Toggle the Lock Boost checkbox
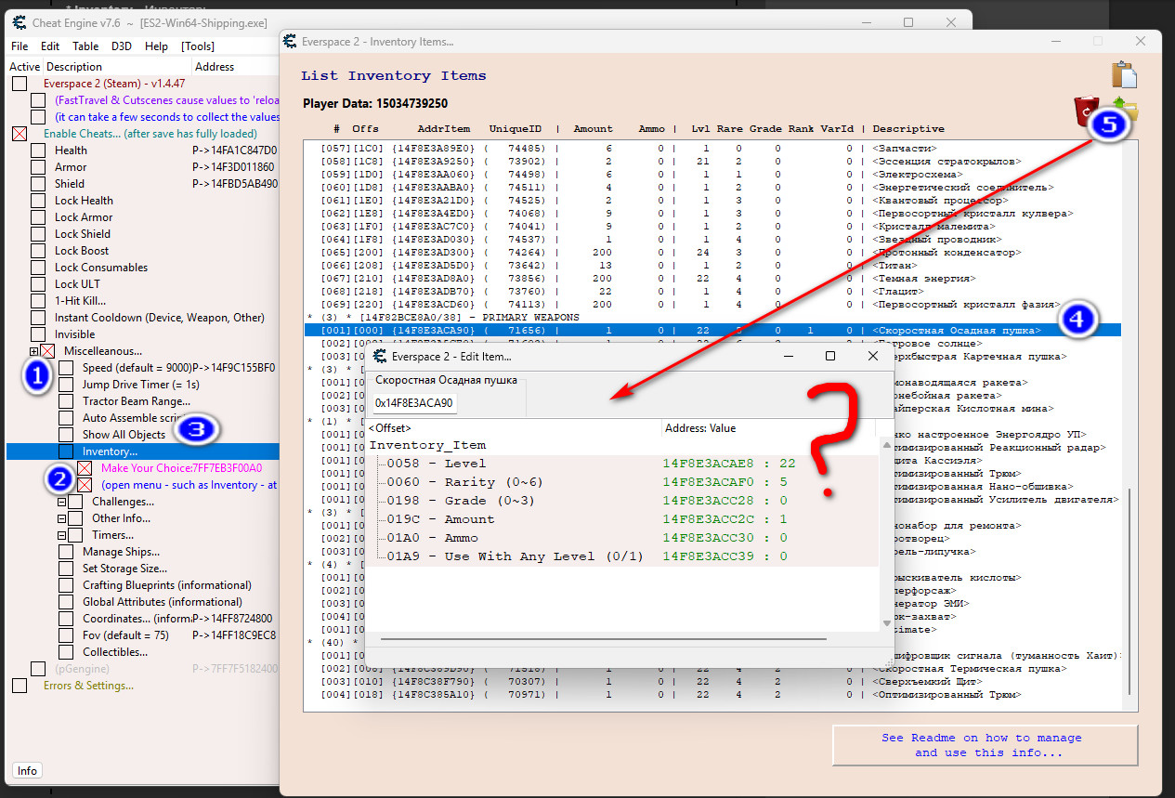This screenshot has width=1175, height=798. coord(38,251)
